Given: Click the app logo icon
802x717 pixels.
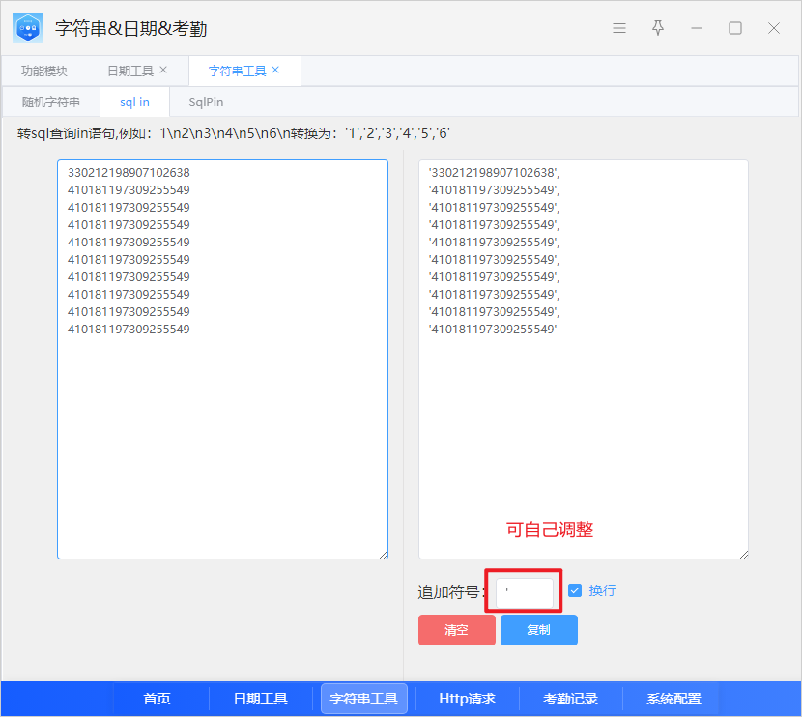Looking at the screenshot, I should pos(28,28).
